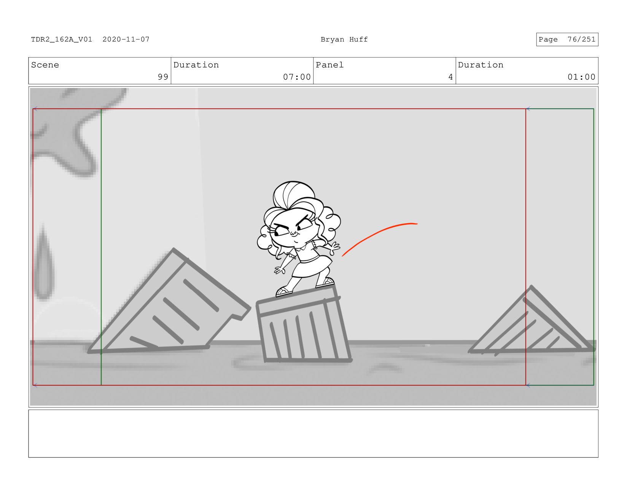Click the panel duration 01:00
627x486 pixels.
(x=581, y=77)
